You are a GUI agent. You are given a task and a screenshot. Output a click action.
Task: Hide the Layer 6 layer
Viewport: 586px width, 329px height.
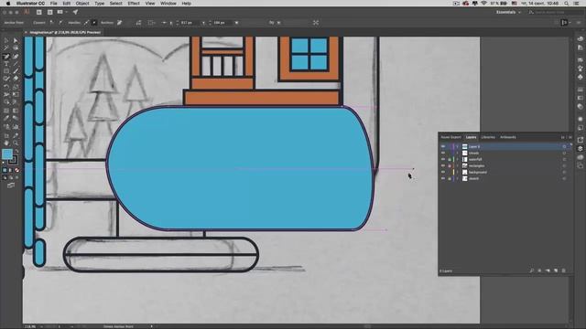443,146
